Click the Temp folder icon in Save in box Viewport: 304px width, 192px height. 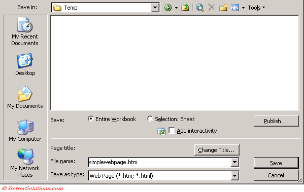click(x=57, y=8)
